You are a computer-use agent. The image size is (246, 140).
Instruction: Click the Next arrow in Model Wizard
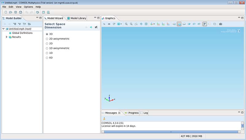pyautogui.click(x=91, y=28)
